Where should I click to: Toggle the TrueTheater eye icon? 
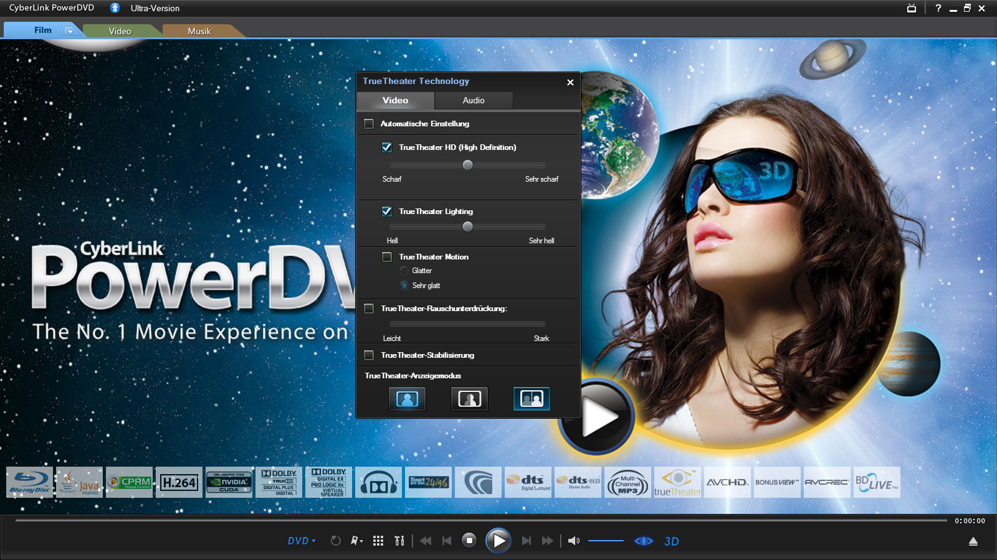tap(642, 541)
